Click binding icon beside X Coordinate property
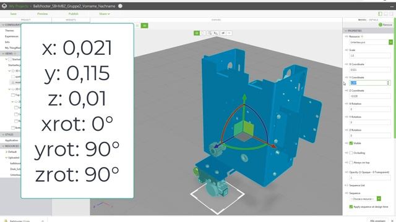The height and width of the screenshot is (222, 396). click(x=346, y=64)
